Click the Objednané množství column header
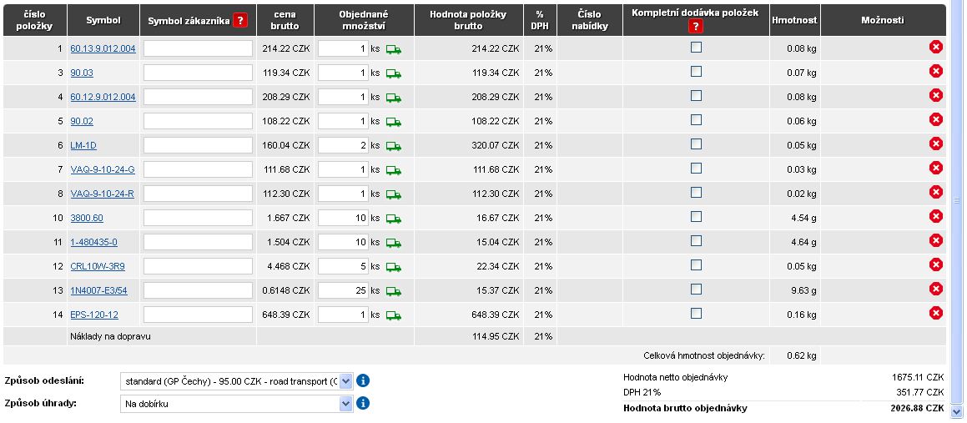The image size is (967, 423). click(365, 20)
